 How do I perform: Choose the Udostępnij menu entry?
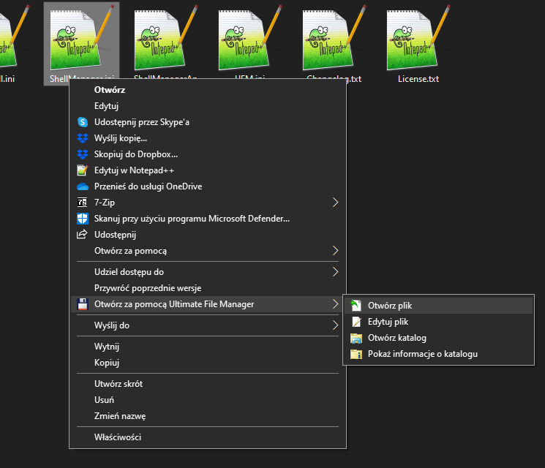point(208,235)
